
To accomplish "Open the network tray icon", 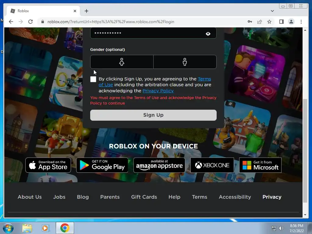I will (274, 228).
